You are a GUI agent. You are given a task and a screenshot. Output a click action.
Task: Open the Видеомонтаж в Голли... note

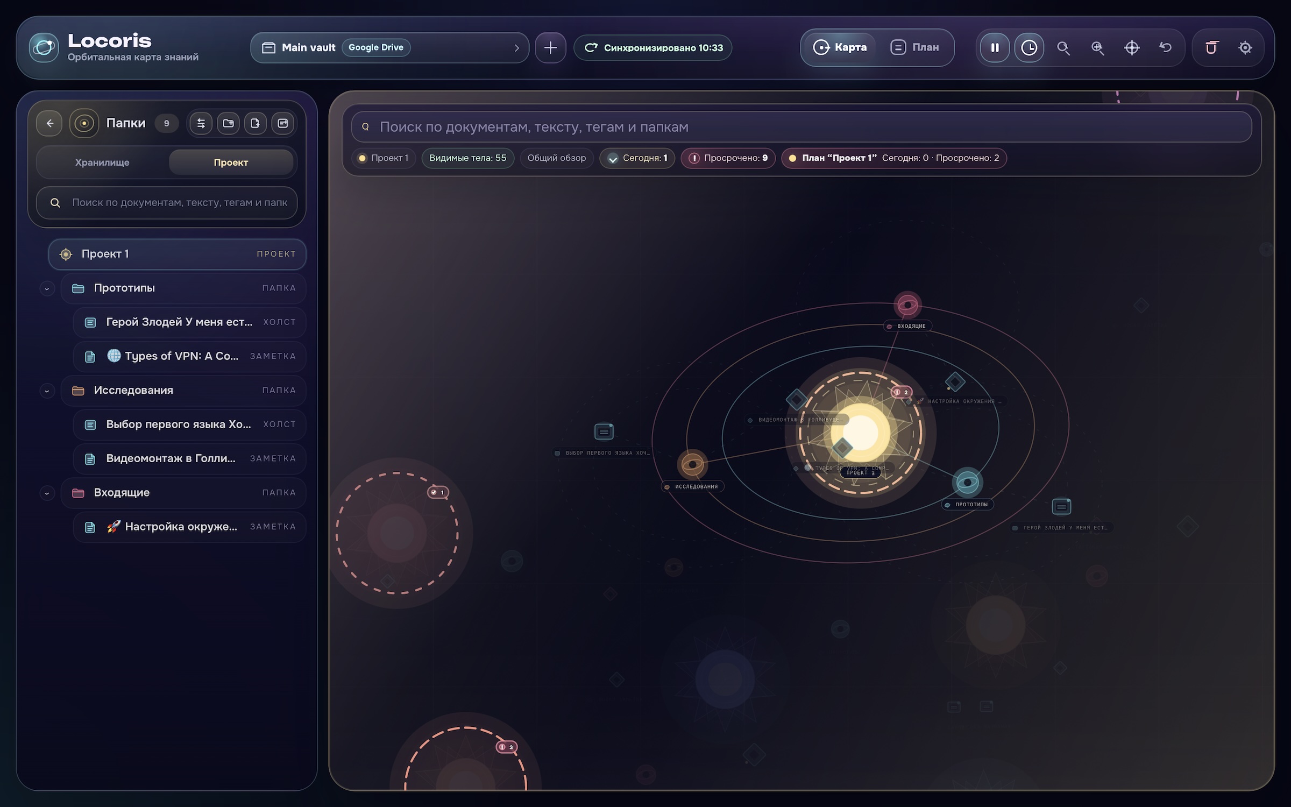[x=190, y=458]
